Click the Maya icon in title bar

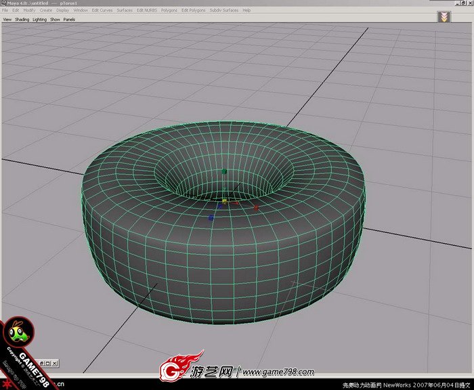tap(3, 3)
